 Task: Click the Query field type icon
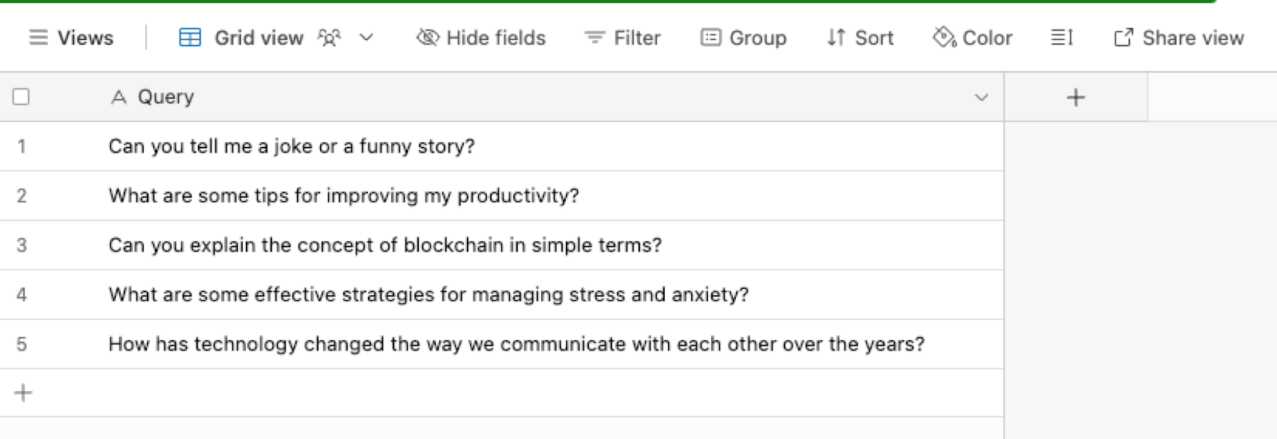119,97
